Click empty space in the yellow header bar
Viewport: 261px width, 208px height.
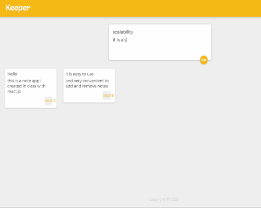pos(139,8)
